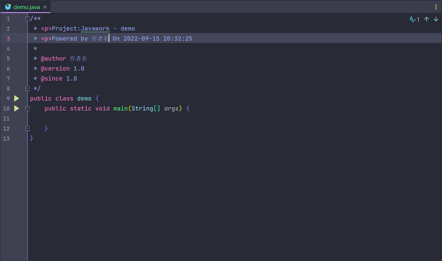The image size is (442, 261).
Task: Click the closing brace on line 13
Action: click(32, 138)
